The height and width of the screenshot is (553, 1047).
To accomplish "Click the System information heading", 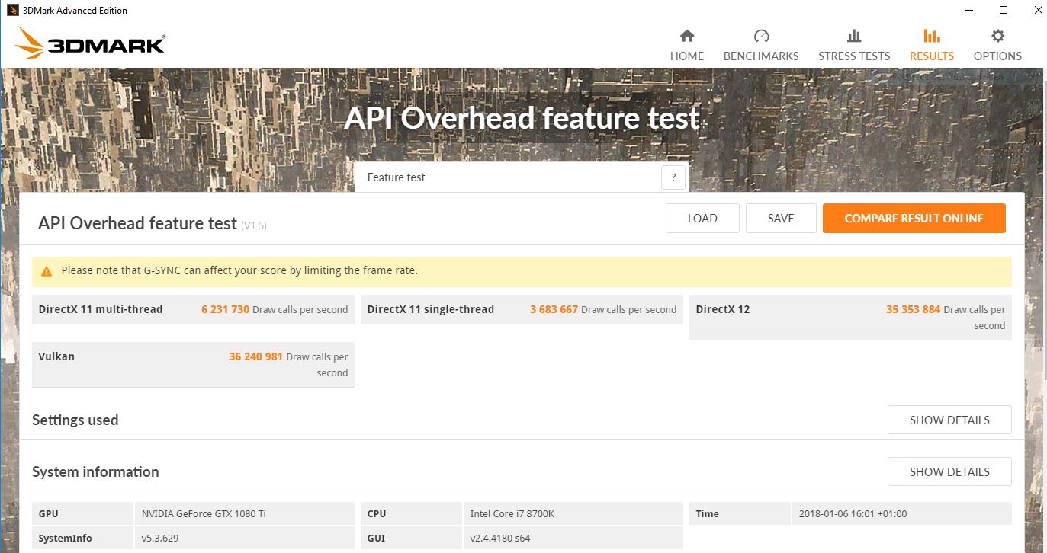I will click(x=95, y=471).
